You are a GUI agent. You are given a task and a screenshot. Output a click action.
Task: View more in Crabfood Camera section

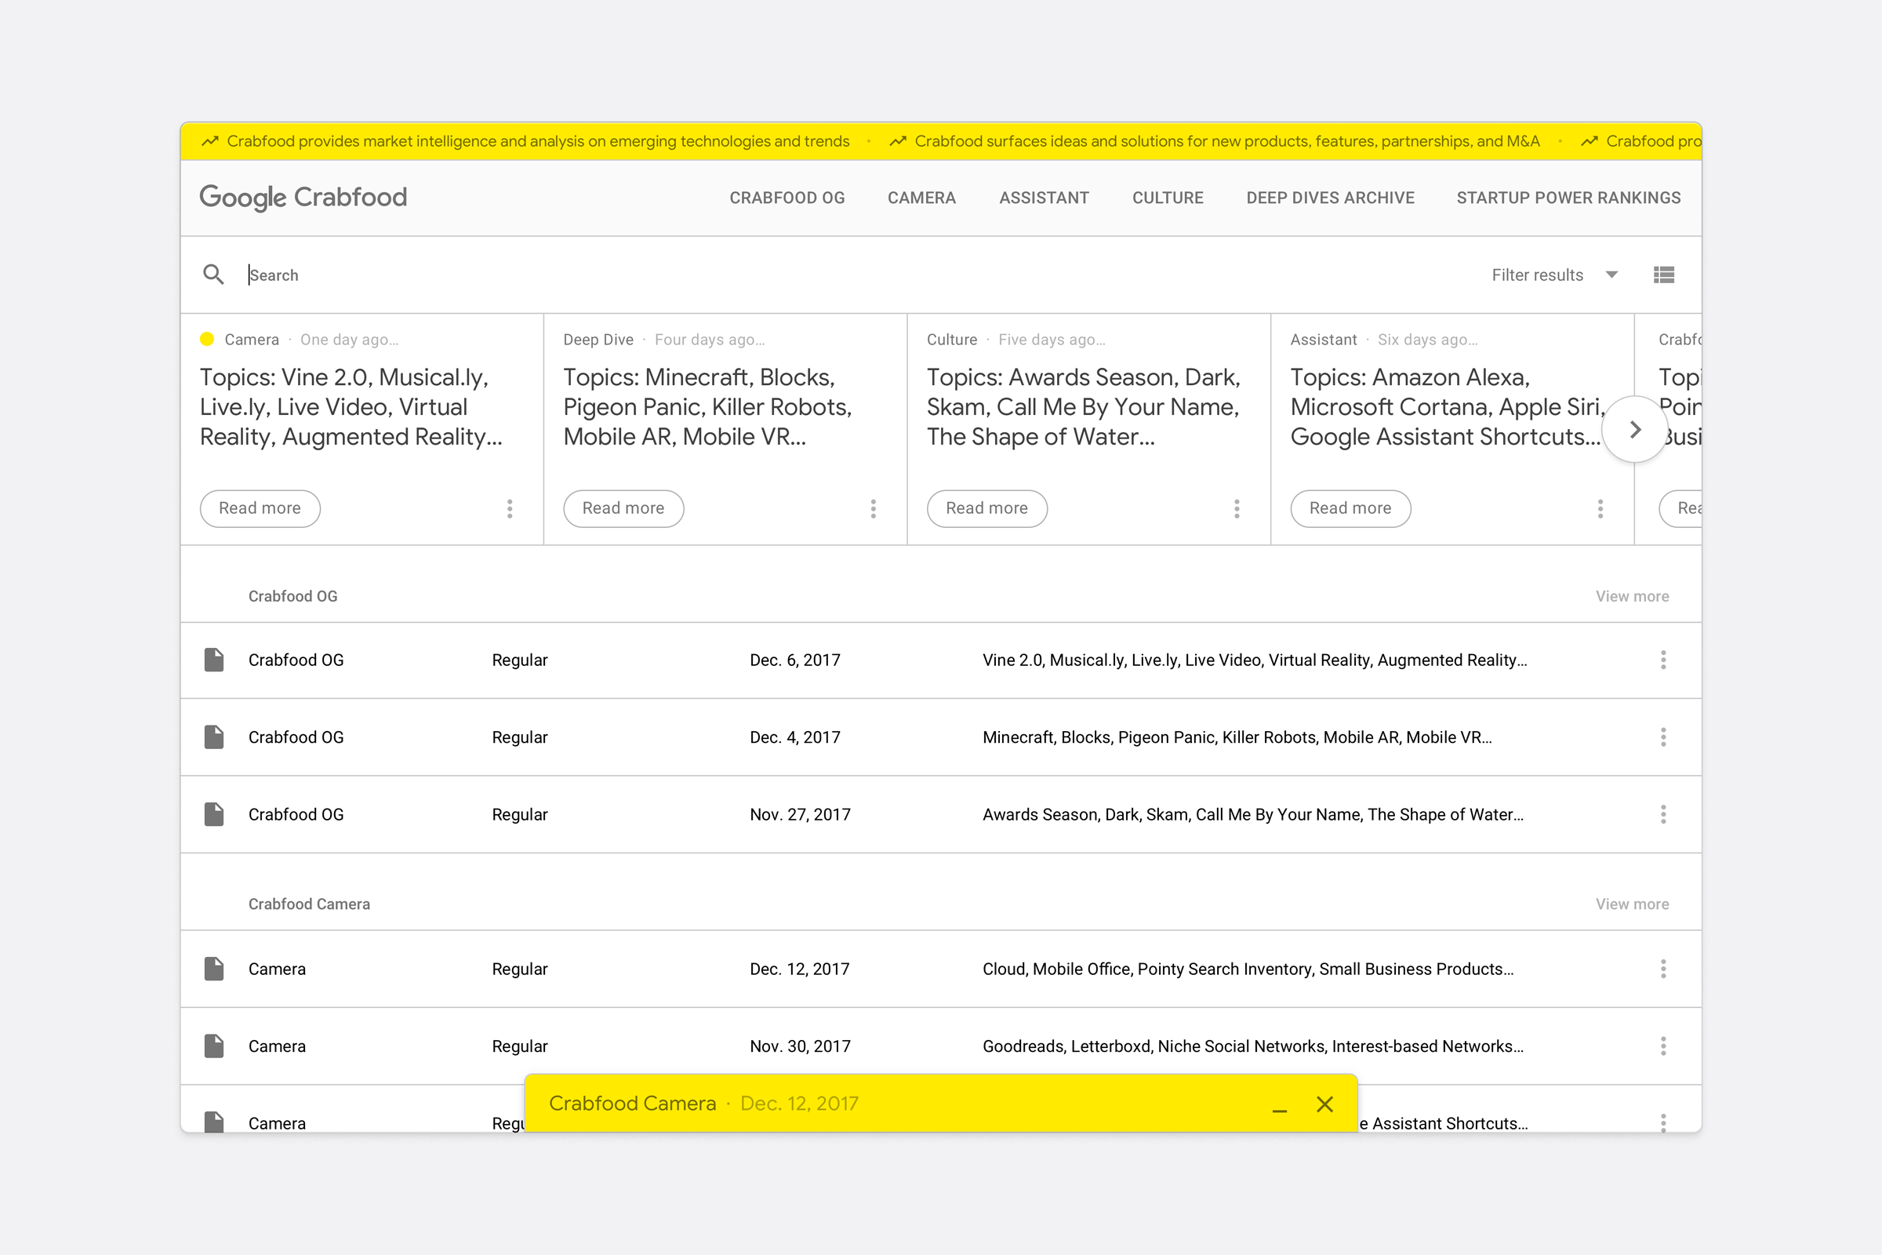[1632, 904]
